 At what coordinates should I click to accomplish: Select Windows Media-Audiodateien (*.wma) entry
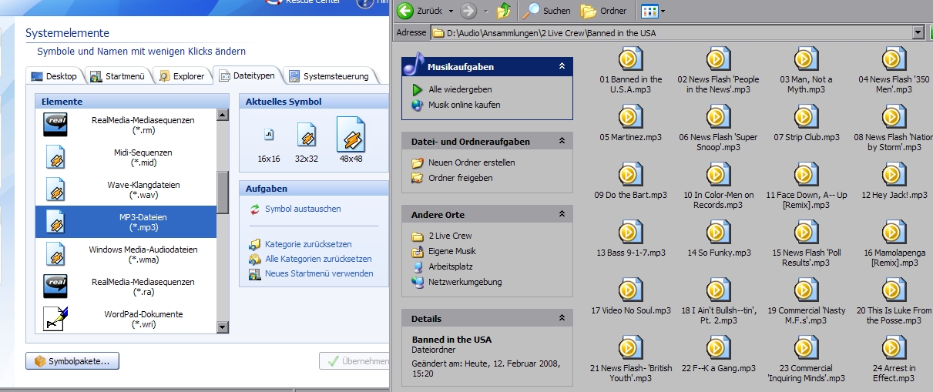pyautogui.click(x=126, y=255)
